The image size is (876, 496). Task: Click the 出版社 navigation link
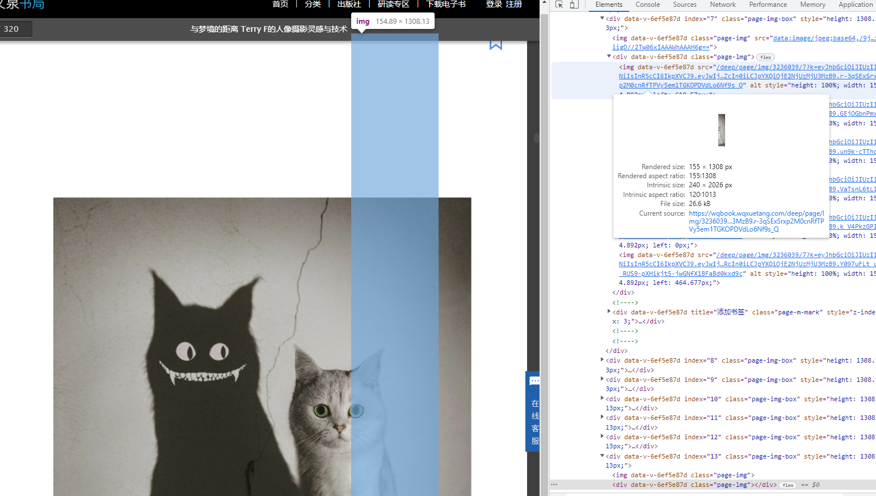(349, 4)
